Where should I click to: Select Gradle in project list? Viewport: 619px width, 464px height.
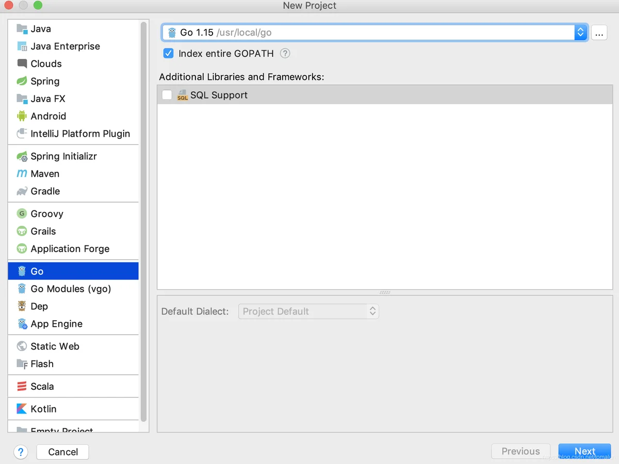click(x=73, y=191)
